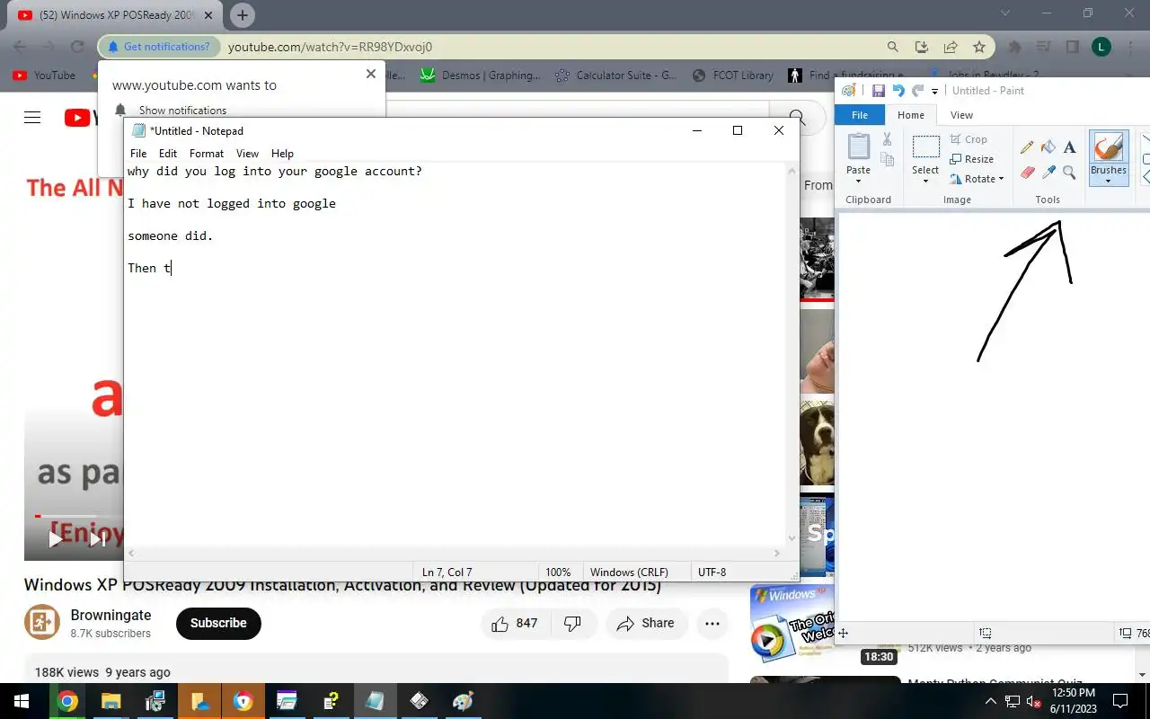
Task: Click the suggested video thumbnail with 18:30 duration
Action: [x=792, y=625]
